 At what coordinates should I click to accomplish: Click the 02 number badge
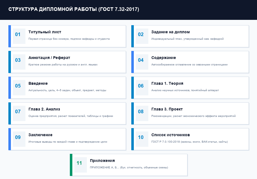142,36
